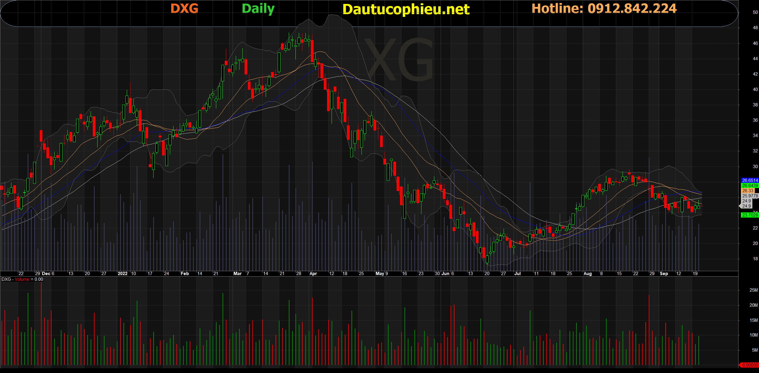
Task: Select the blue 26.6514 price tag
Action: pos(750,180)
